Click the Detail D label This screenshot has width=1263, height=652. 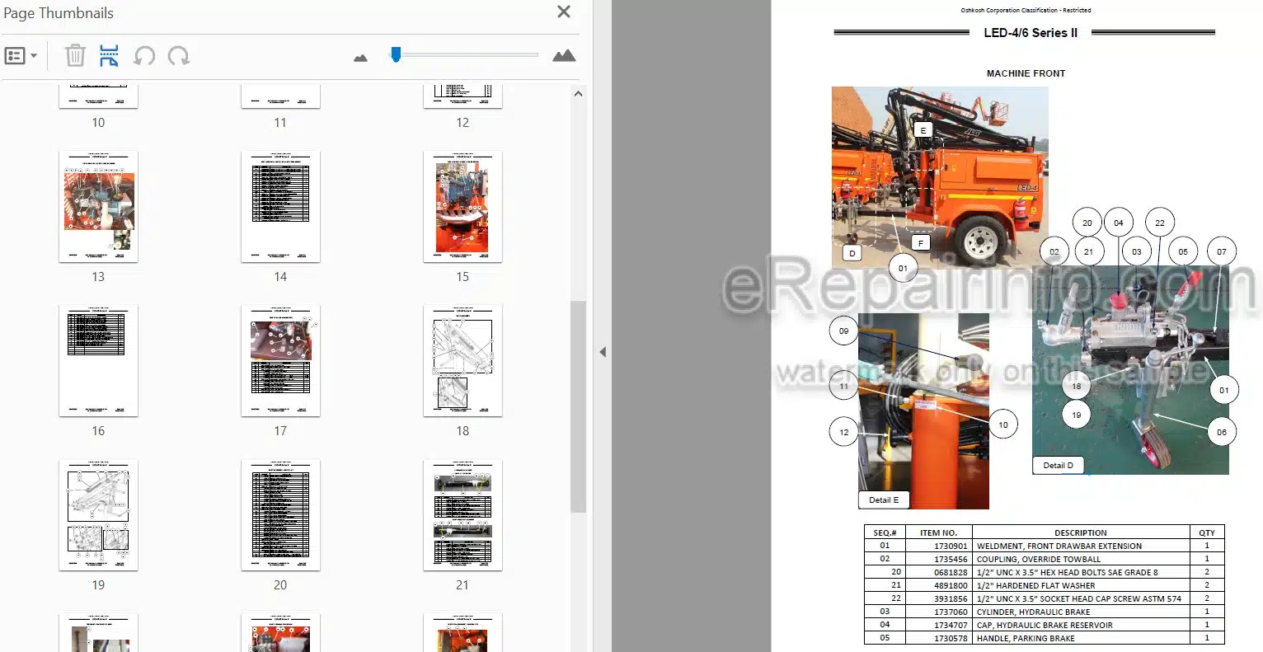tap(1058, 465)
